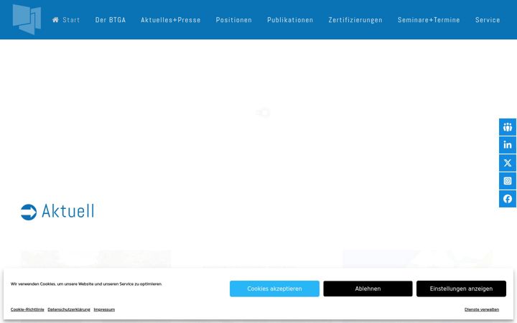Click the BTGA logo in the header

coord(27,19)
